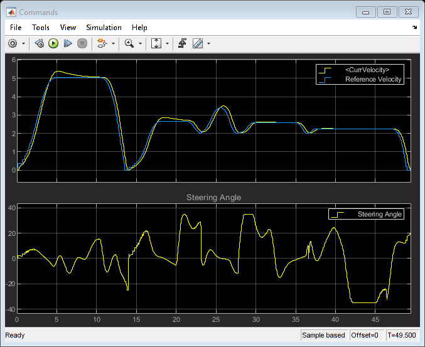Image resolution: width=425 pixels, height=347 pixels.
Task: Click the Scale Axes Limits icon
Action: coord(157,43)
